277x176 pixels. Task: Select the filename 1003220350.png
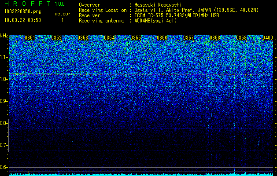[x=23, y=12]
